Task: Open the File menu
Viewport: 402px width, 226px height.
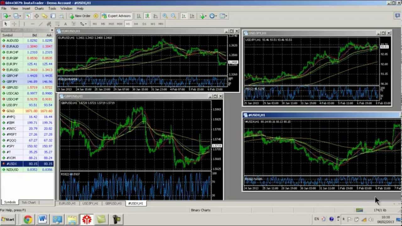Action: click(4, 8)
